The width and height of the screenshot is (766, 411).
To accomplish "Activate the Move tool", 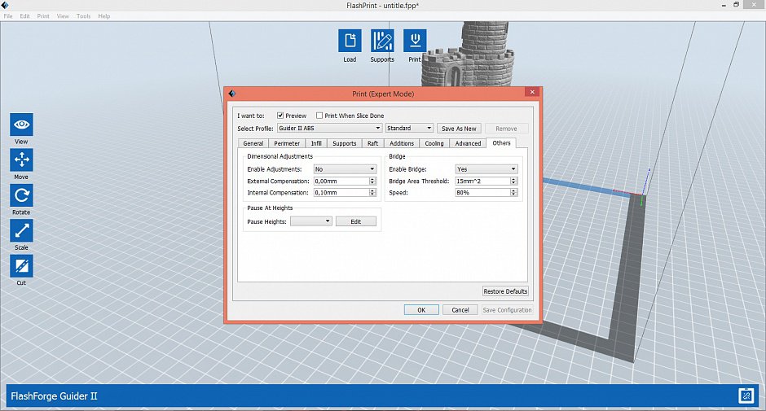I will coord(21,160).
